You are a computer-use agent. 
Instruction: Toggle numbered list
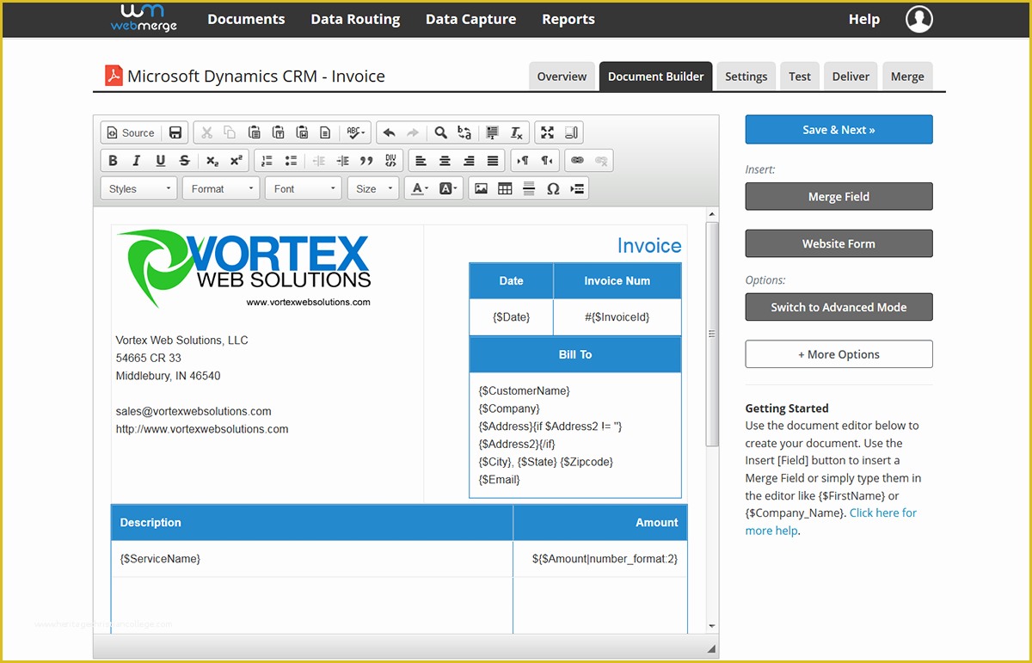(x=267, y=161)
